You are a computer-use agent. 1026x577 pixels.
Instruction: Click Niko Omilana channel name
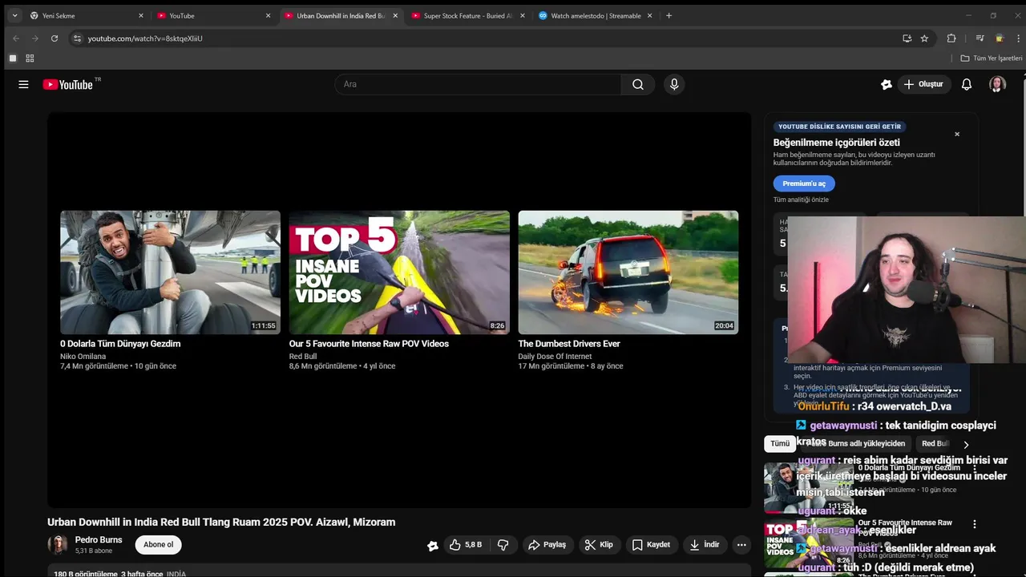click(83, 357)
